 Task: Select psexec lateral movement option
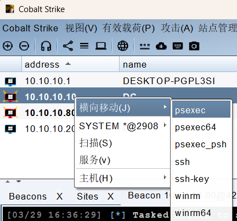(201, 110)
